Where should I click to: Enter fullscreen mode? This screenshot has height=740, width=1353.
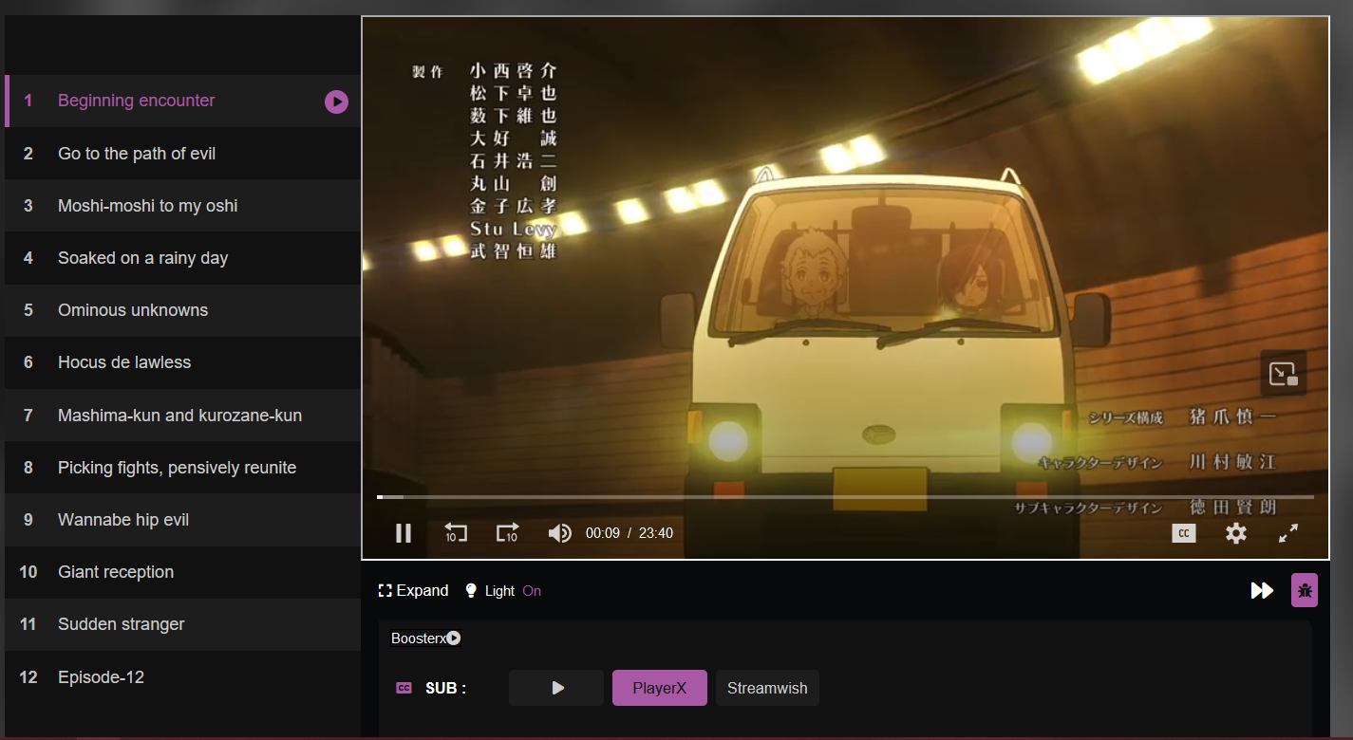pyautogui.click(x=1287, y=533)
